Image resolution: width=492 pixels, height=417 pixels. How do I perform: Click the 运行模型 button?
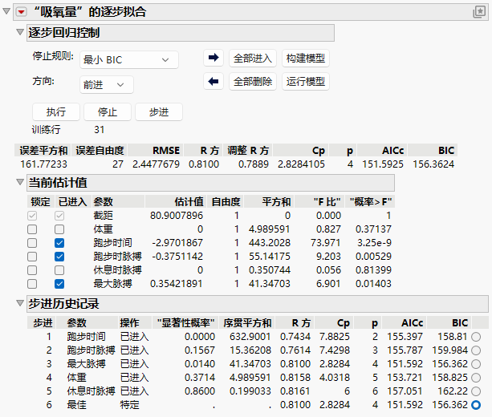(306, 82)
